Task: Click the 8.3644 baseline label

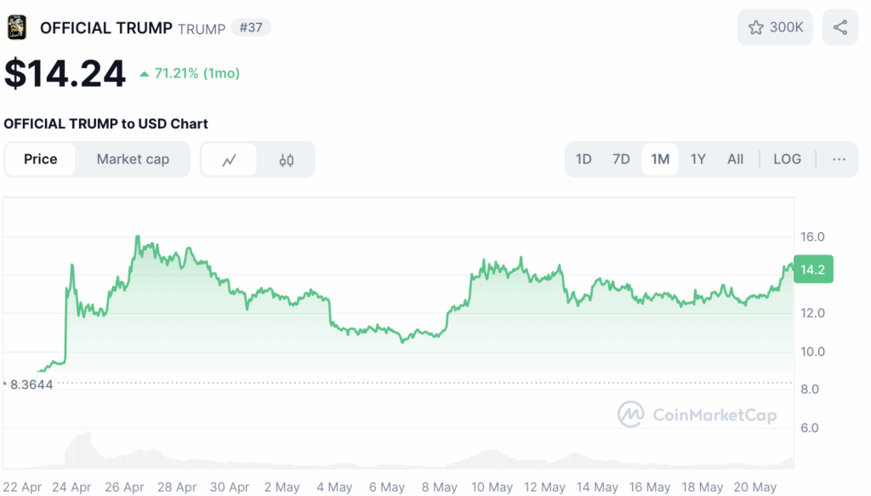Action: coord(31,385)
